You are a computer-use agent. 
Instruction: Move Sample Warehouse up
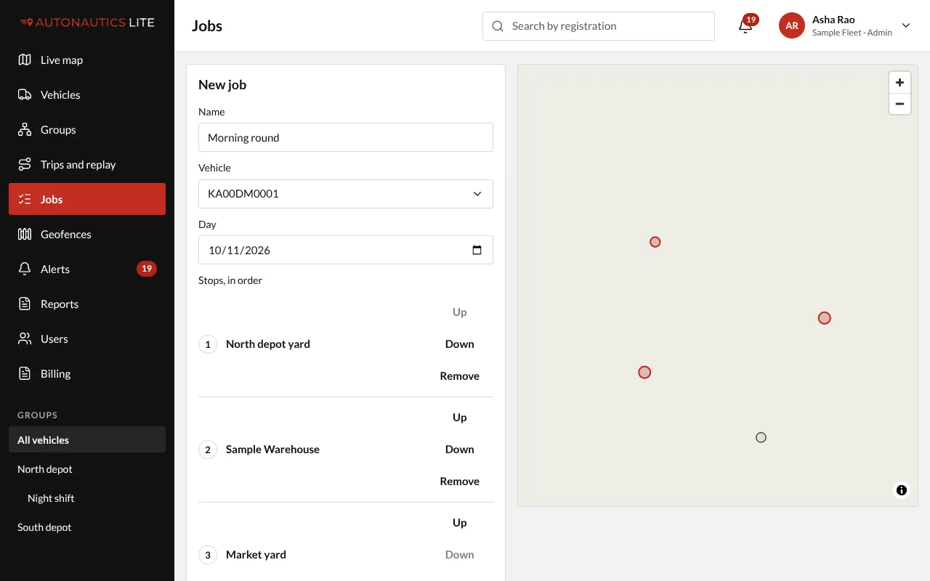(x=460, y=418)
